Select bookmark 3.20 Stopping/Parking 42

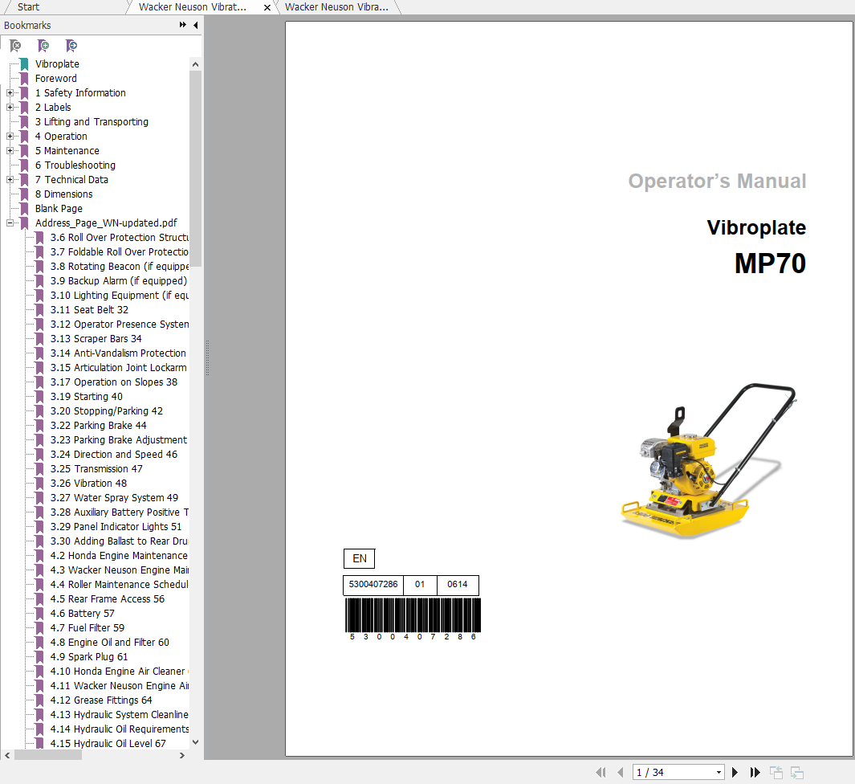pyautogui.click(x=106, y=410)
